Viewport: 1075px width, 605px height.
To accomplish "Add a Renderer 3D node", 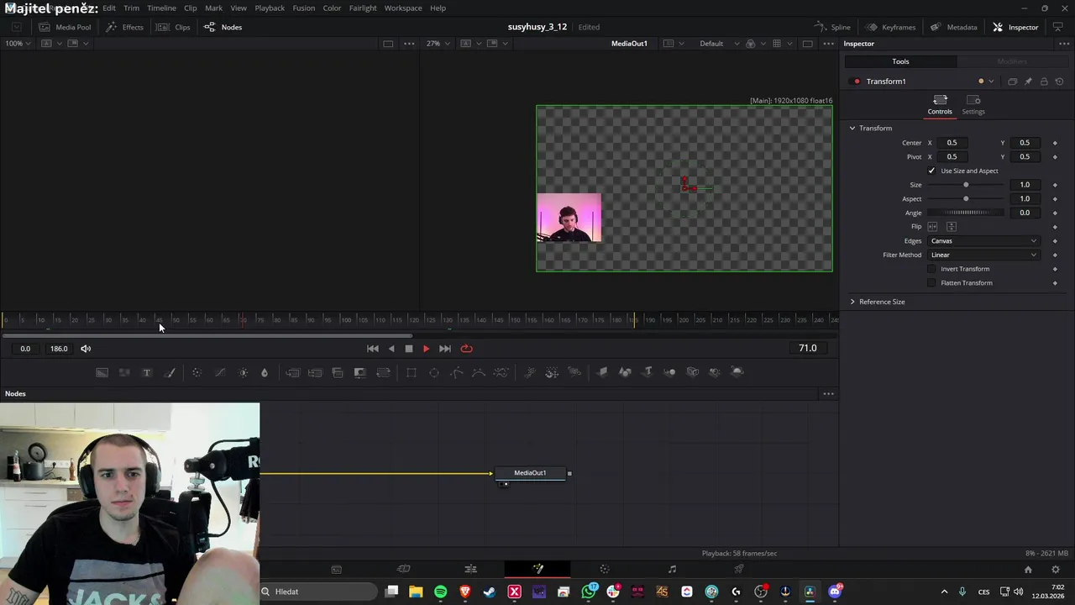I will tap(737, 372).
